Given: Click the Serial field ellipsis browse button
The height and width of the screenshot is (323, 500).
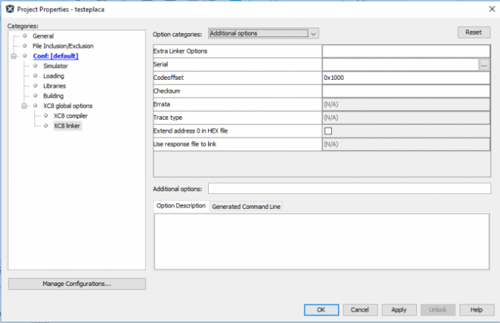Looking at the screenshot, I should click(x=484, y=65).
